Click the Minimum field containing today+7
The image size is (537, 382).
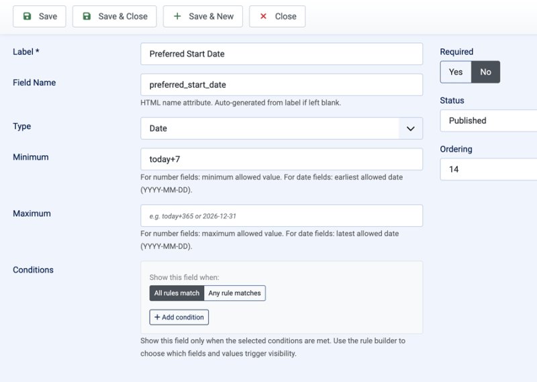coord(281,159)
